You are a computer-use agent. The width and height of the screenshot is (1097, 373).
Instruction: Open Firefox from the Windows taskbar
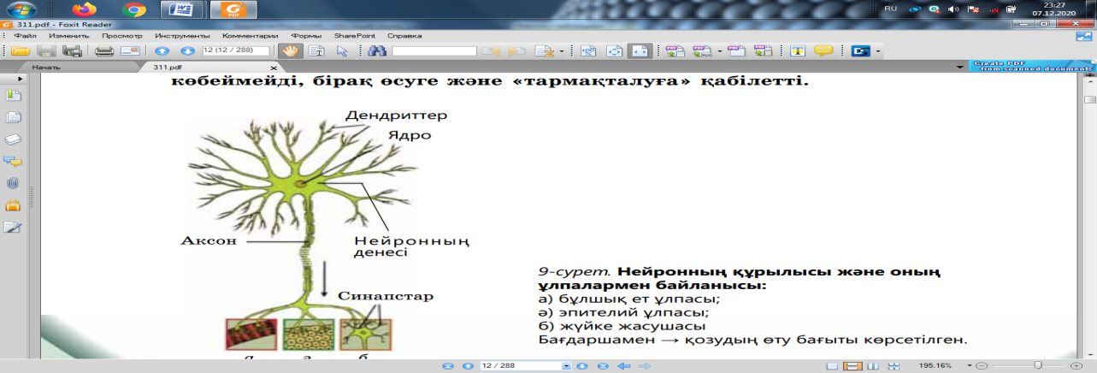coord(85,10)
